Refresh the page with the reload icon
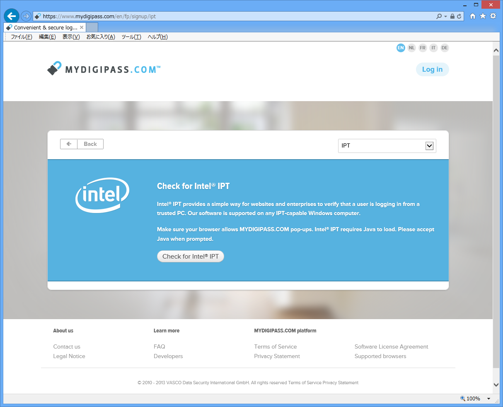This screenshot has height=407, width=503. coord(459,16)
